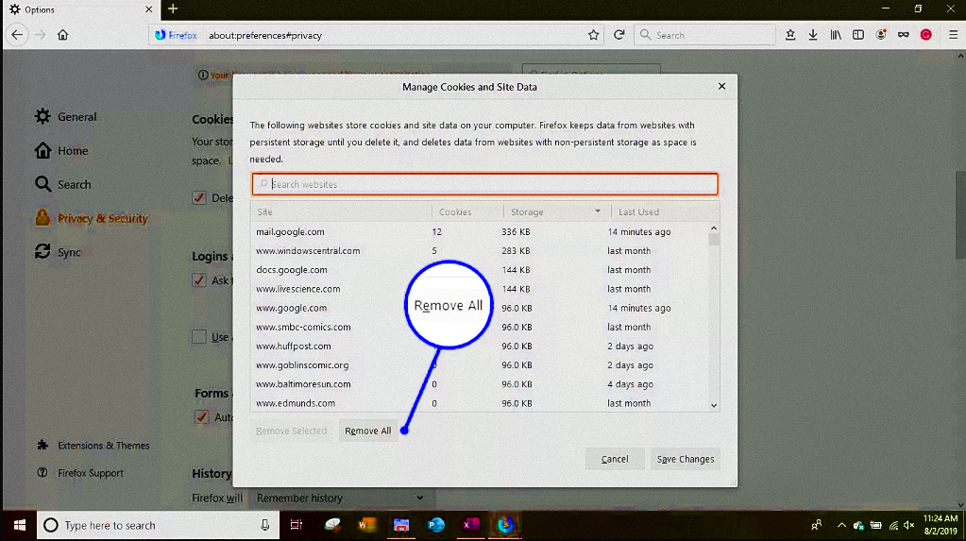Click the Search websites input field
966x541 pixels.
click(x=485, y=184)
